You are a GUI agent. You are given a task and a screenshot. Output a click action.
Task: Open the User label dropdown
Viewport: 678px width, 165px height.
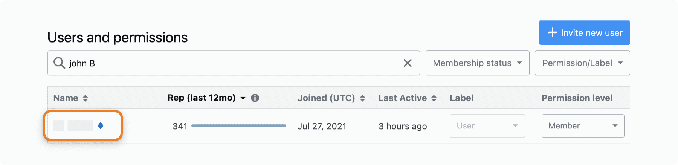point(487,126)
